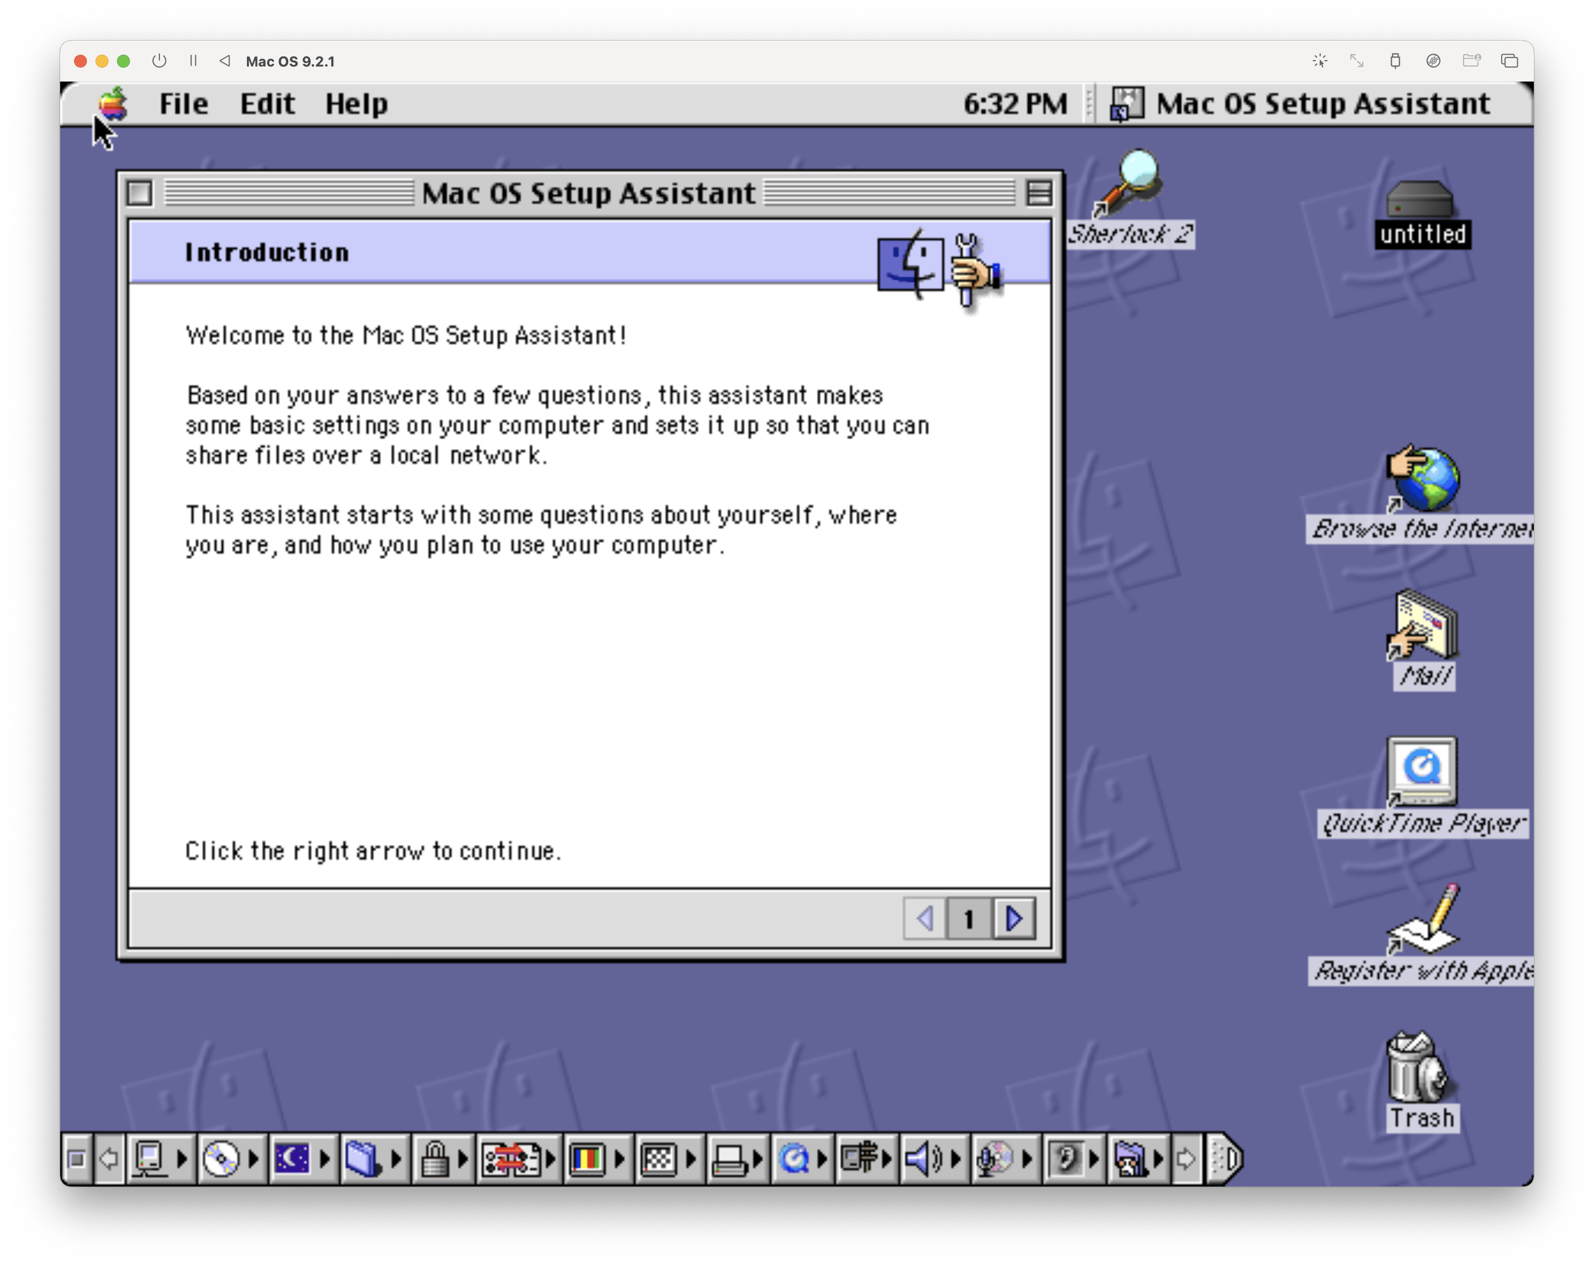Open the Help menu
Viewport: 1594px width, 1266px height.
(x=356, y=104)
